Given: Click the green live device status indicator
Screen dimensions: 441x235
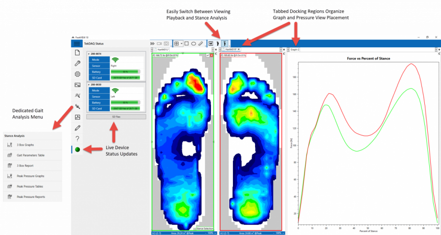Looking at the screenshot, I should tap(77, 149).
